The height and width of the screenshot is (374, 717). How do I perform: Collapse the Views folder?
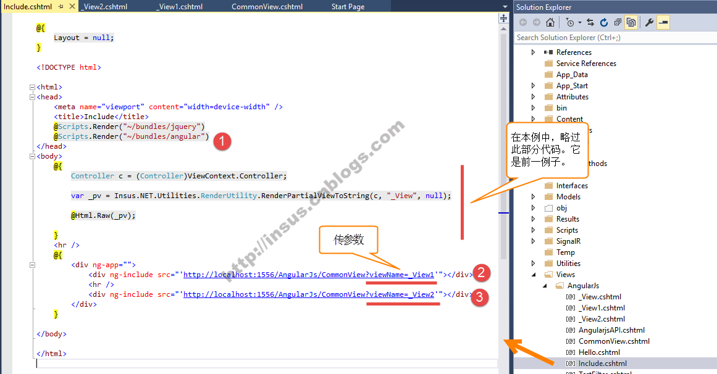pos(534,274)
